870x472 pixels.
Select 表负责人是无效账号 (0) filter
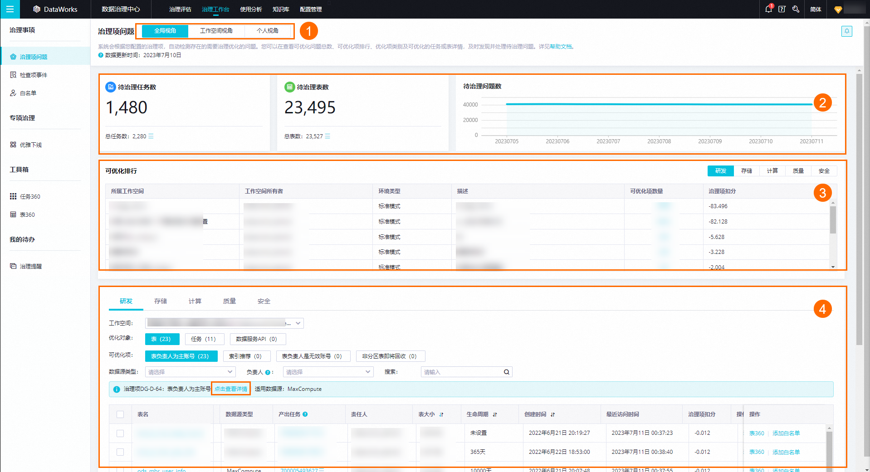(x=313, y=356)
